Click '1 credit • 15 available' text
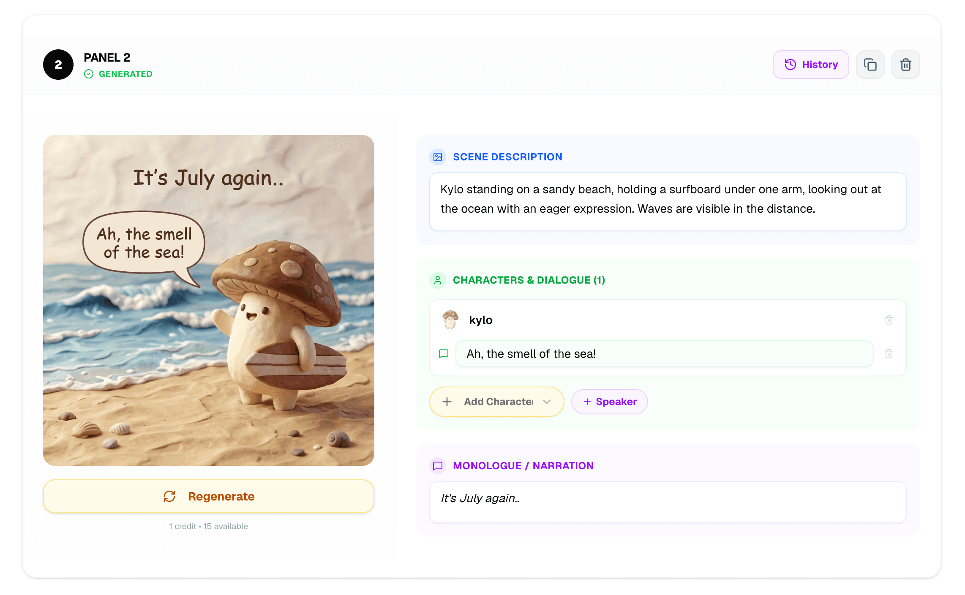Screen dimensions: 965x595 209,526
